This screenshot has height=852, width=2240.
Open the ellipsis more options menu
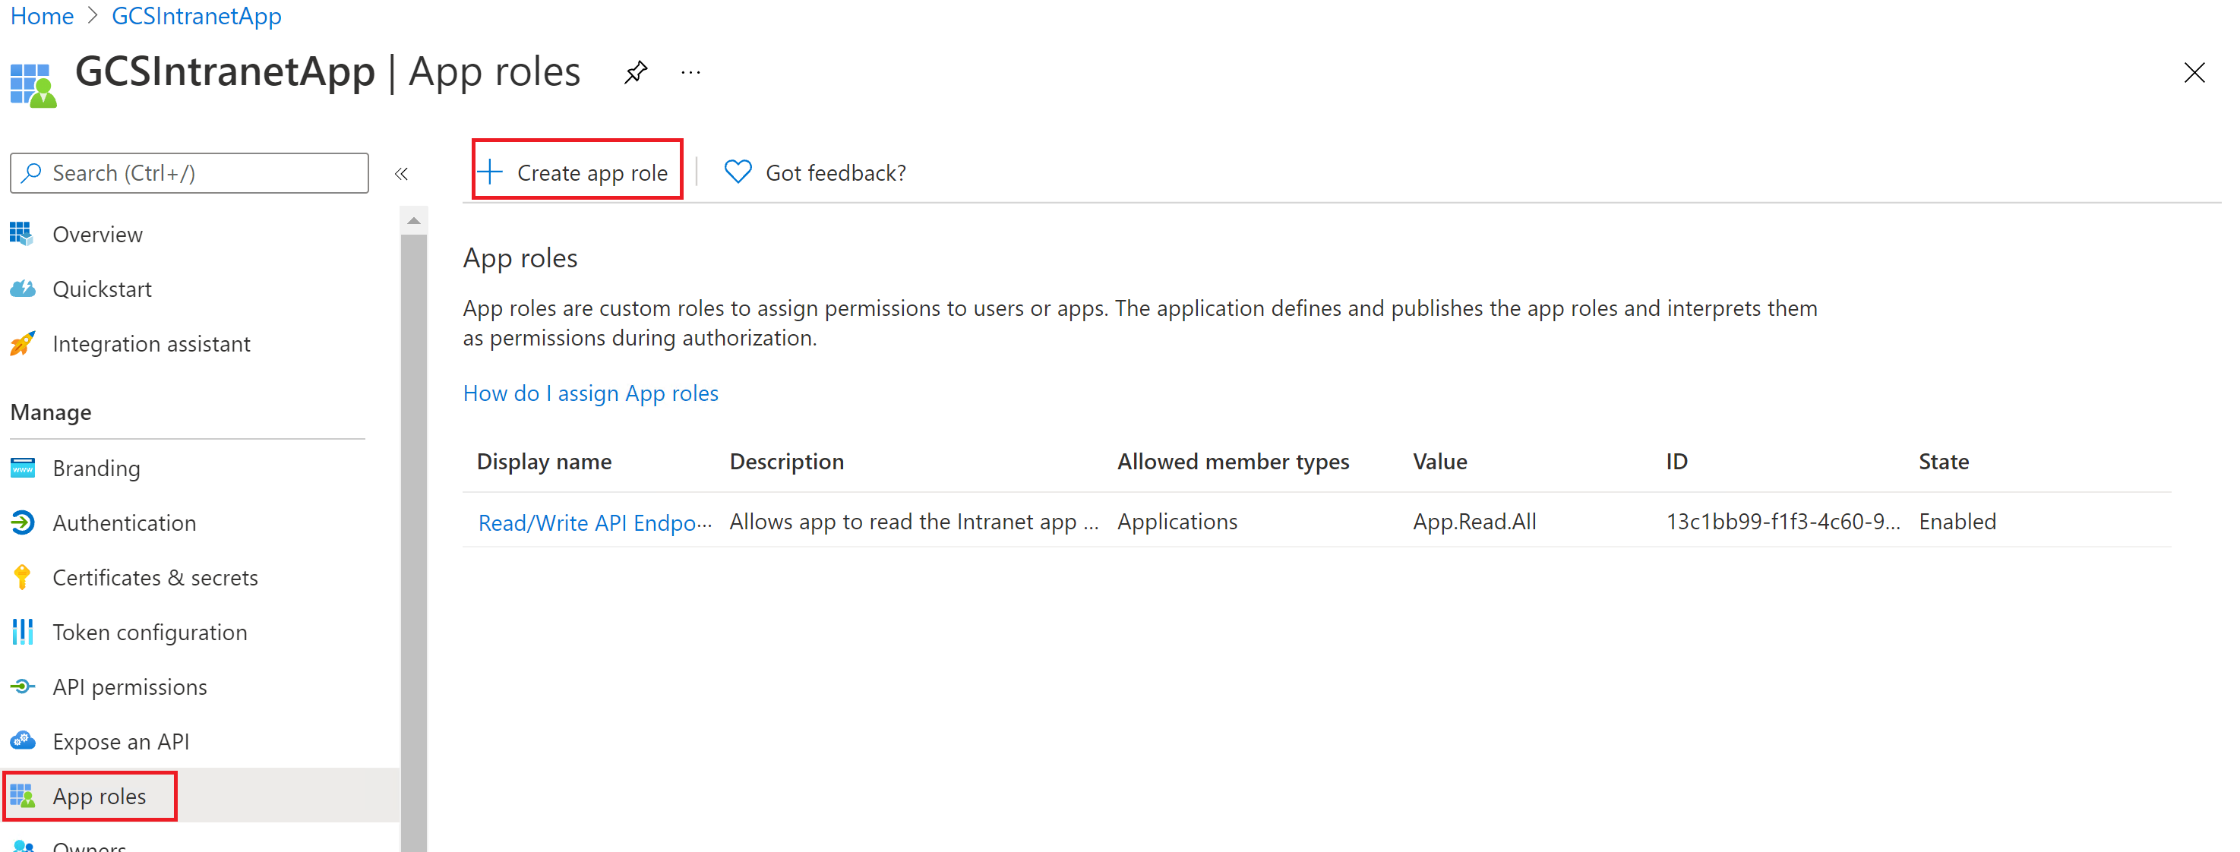tap(690, 73)
